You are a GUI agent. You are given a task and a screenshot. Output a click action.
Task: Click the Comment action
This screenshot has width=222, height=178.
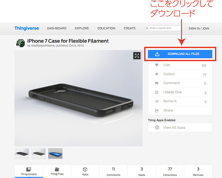click(x=180, y=83)
